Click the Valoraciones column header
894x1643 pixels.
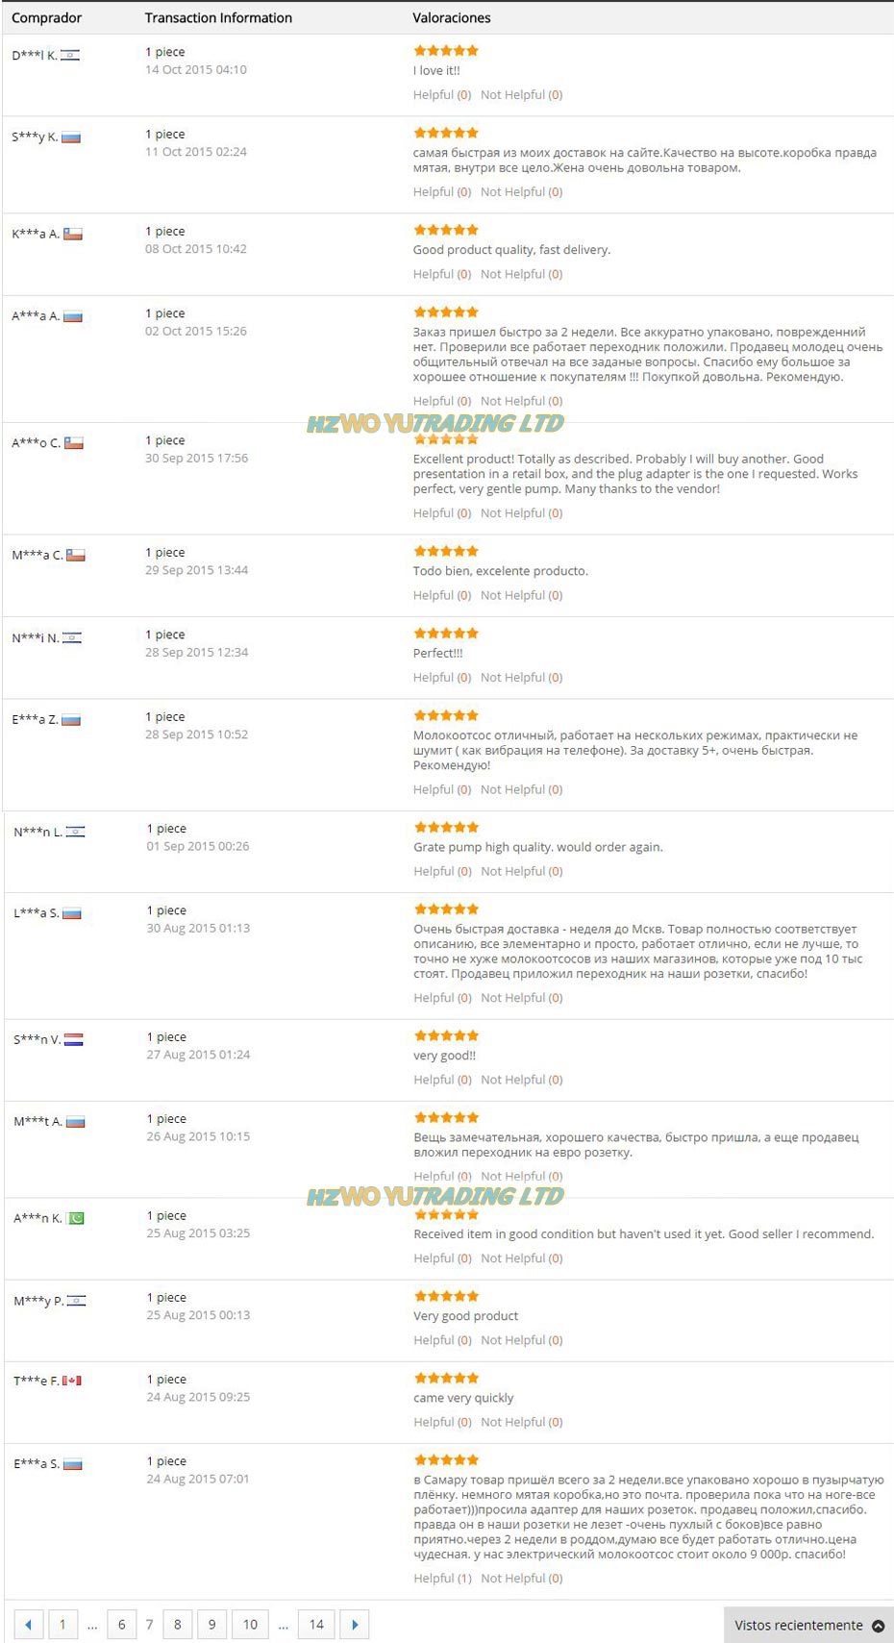(x=452, y=17)
